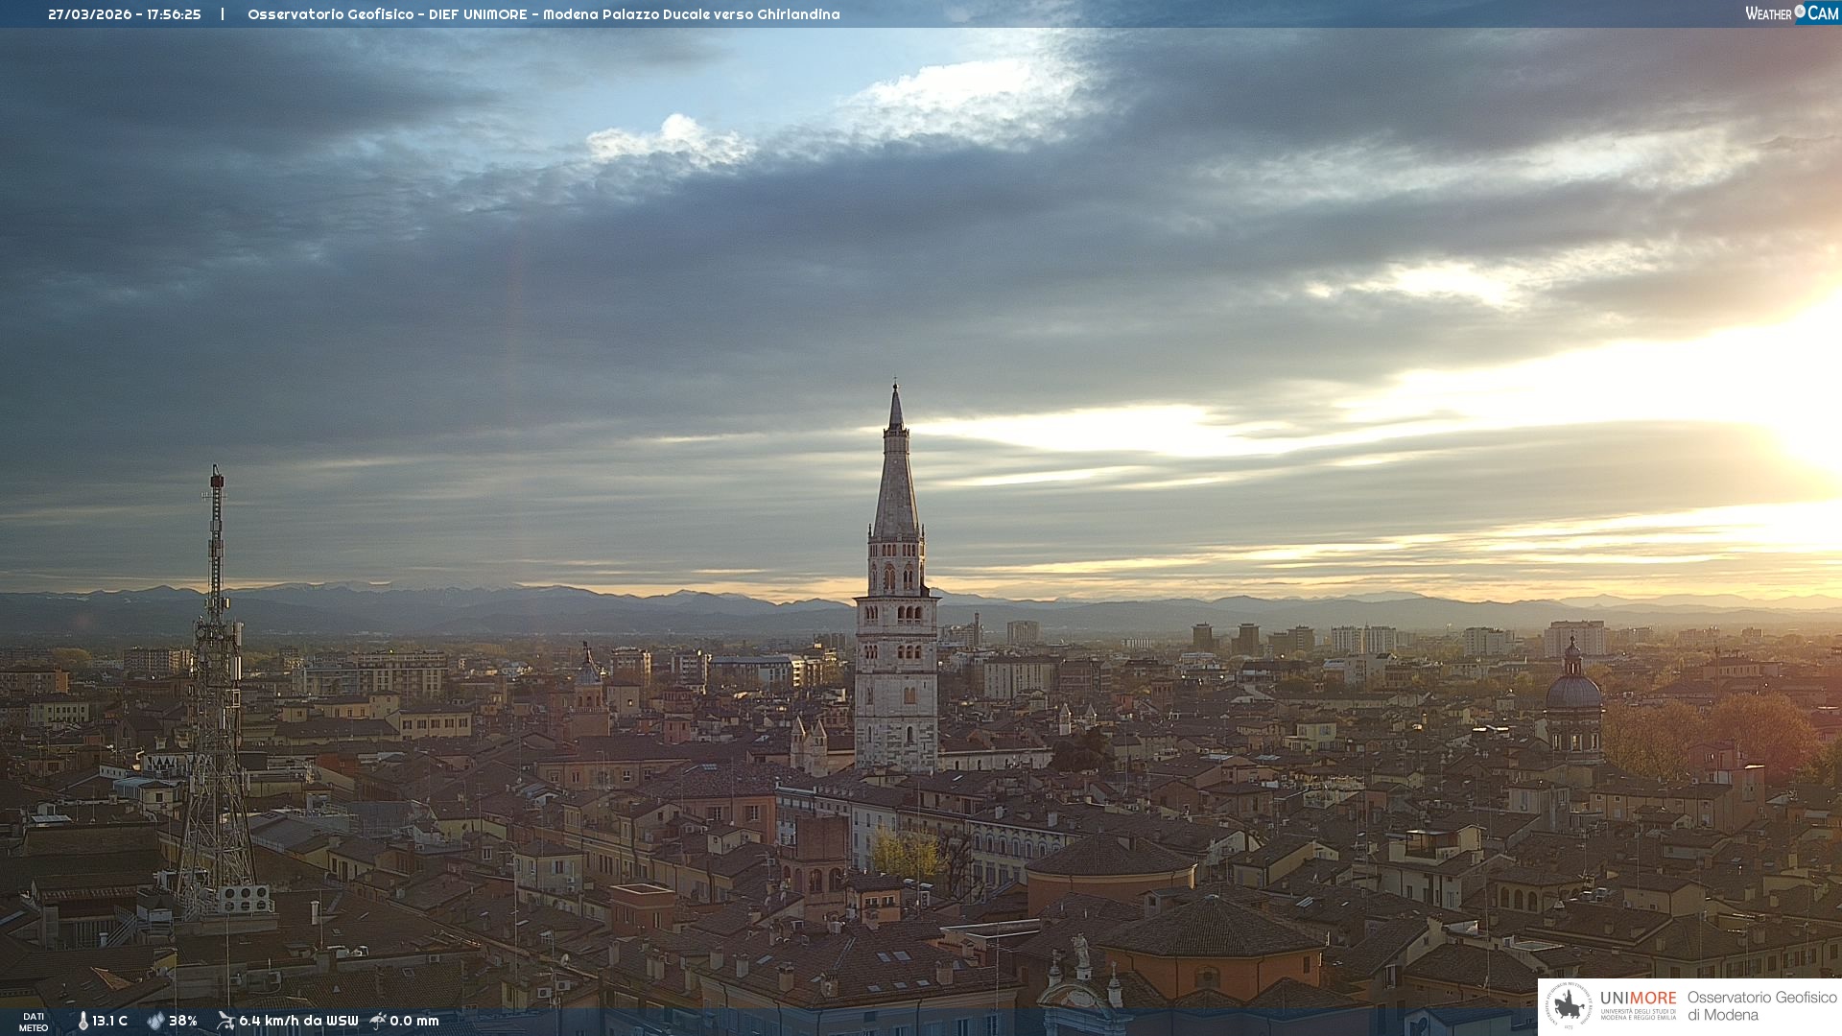Viewport: 1842px width, 1036px height.
Task: Click the WEATHER word in top logo
Action: point(1768,13)
